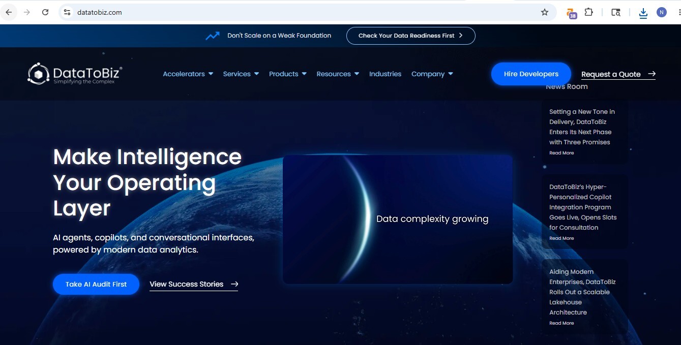Open the extension with the 38 badge

click(572, 13)
